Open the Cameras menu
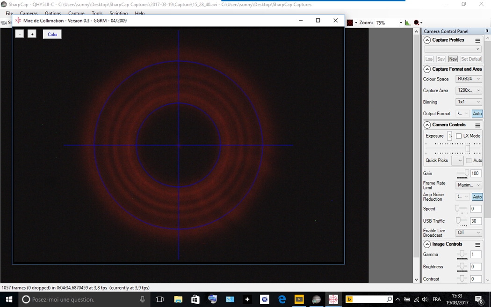The width and height of the screenshot is (491, 307). pos(29,13)
